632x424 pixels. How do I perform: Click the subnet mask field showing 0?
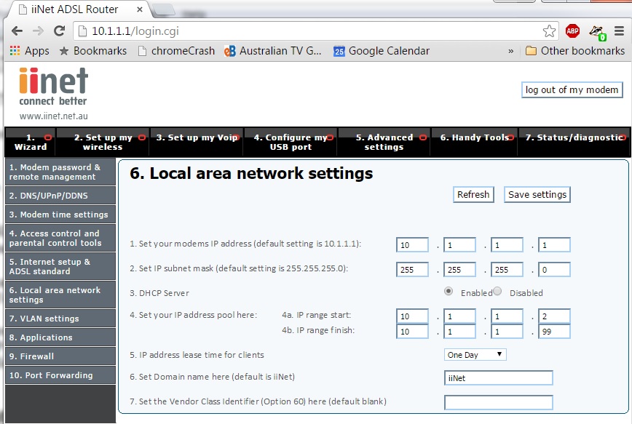coord(554,270)
